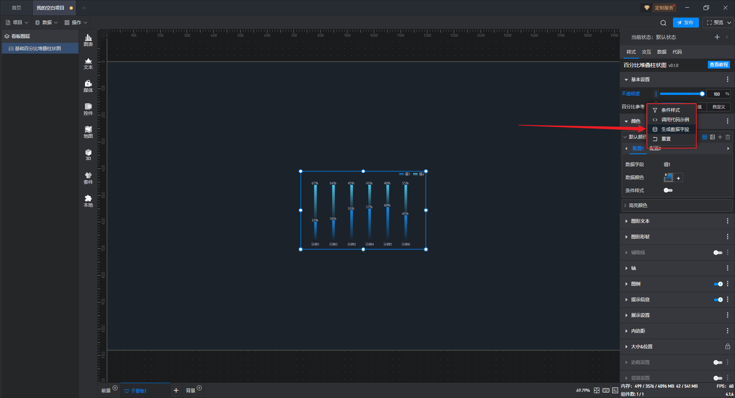Click the keyboard shortcuts icon in status bar
The width and height of the screenshot is (735, 398).
pos(606,390)
